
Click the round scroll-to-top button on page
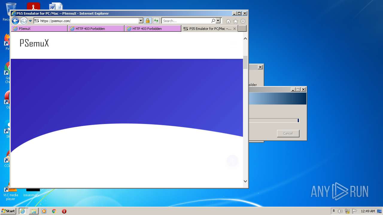point(232,161)
